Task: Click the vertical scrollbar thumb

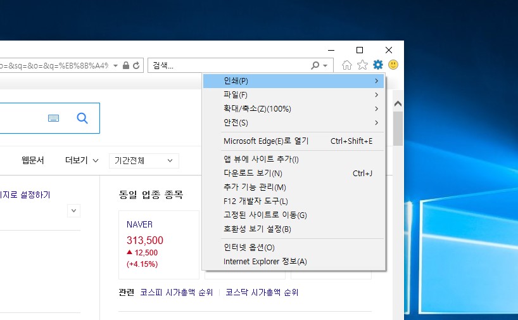Action: point(398,129)
